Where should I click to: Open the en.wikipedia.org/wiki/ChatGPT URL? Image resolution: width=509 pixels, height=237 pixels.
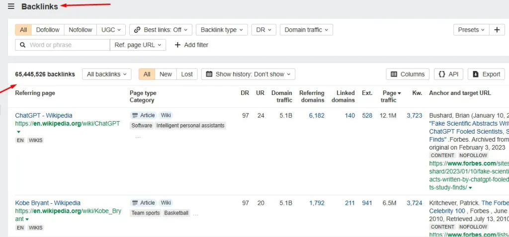click(x=68, y=124)
